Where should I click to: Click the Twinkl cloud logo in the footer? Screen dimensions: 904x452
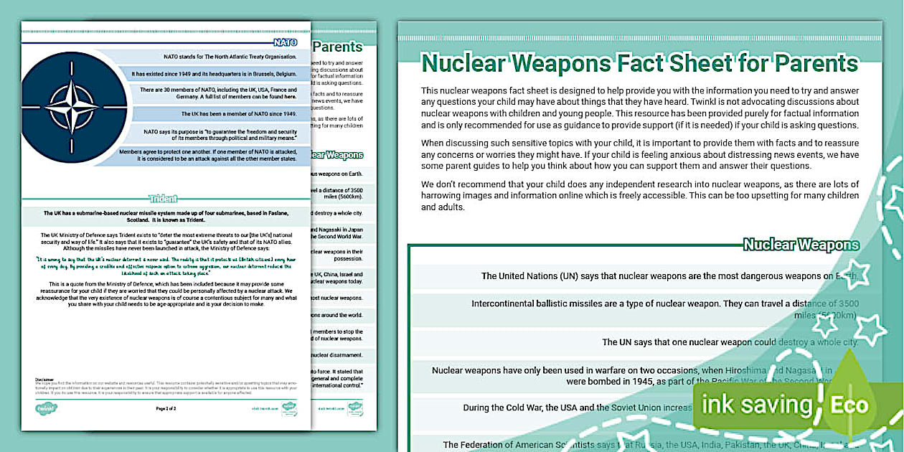(x=47, y=408)
